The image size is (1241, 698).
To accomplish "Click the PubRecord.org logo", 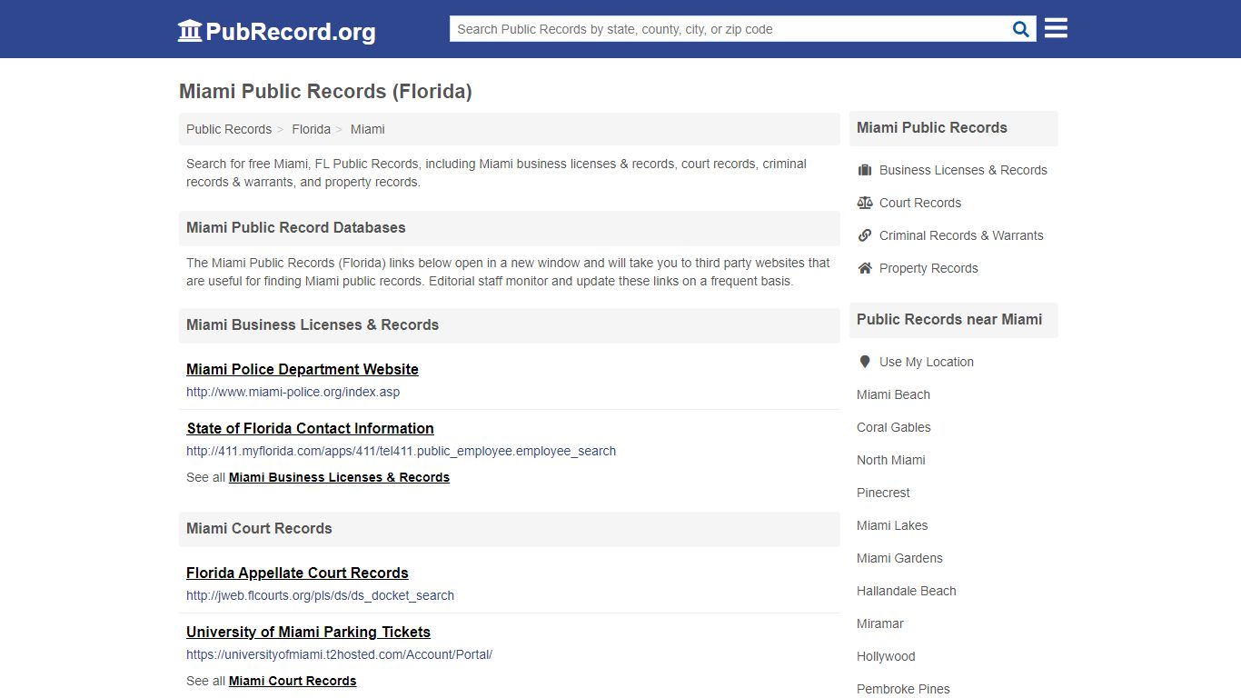I will [x=276, y=31].
